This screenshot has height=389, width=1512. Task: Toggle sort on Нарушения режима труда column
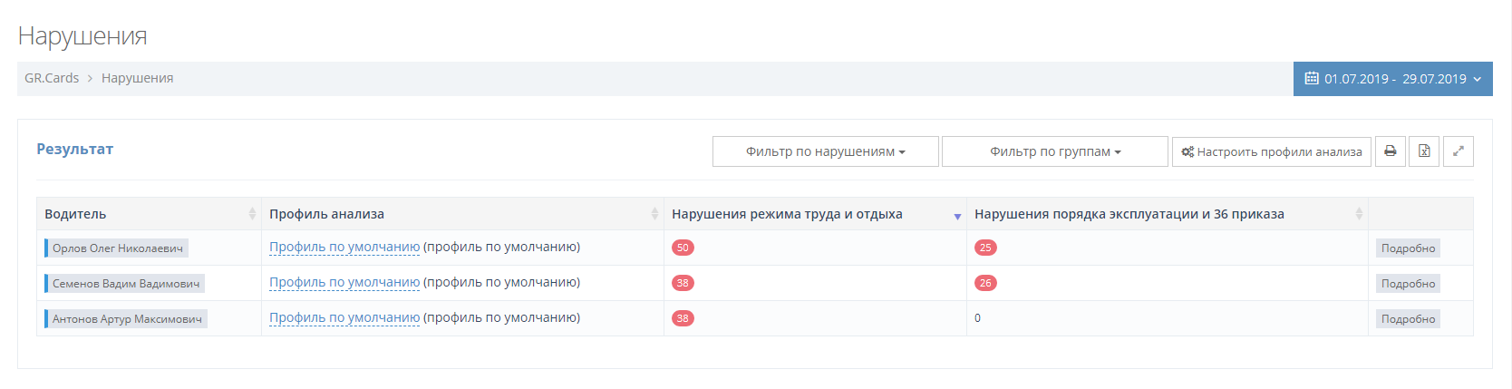[956, 216]
